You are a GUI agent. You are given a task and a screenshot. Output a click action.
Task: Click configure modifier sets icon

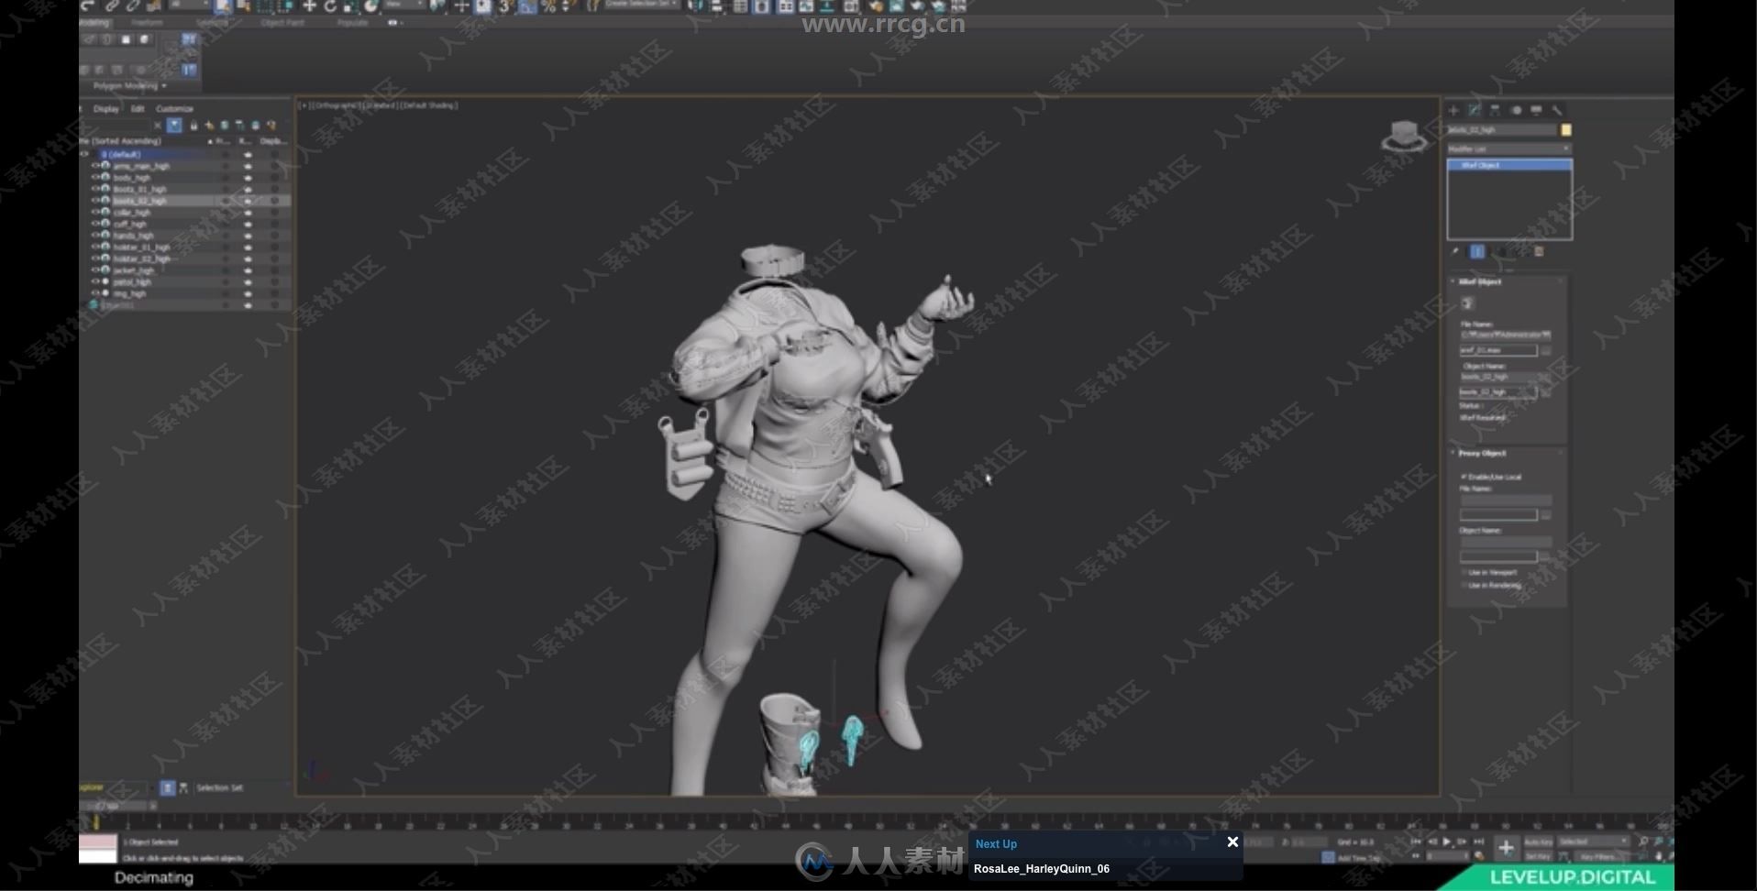click(x=1540, y=251)
